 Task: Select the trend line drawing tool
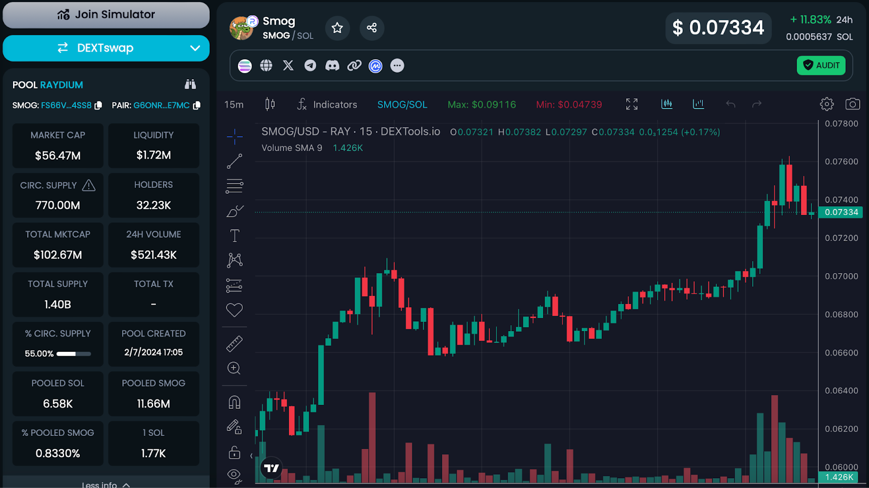tap(235, 161)
